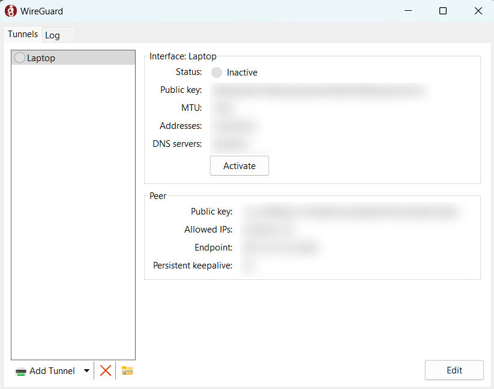This screenshot has width=494, height=389.
Task: Click the "Addresses:" label
Action: (181, 126)
